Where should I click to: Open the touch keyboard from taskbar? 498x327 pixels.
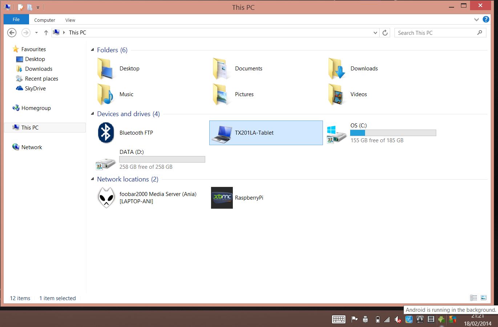(339, 319)
